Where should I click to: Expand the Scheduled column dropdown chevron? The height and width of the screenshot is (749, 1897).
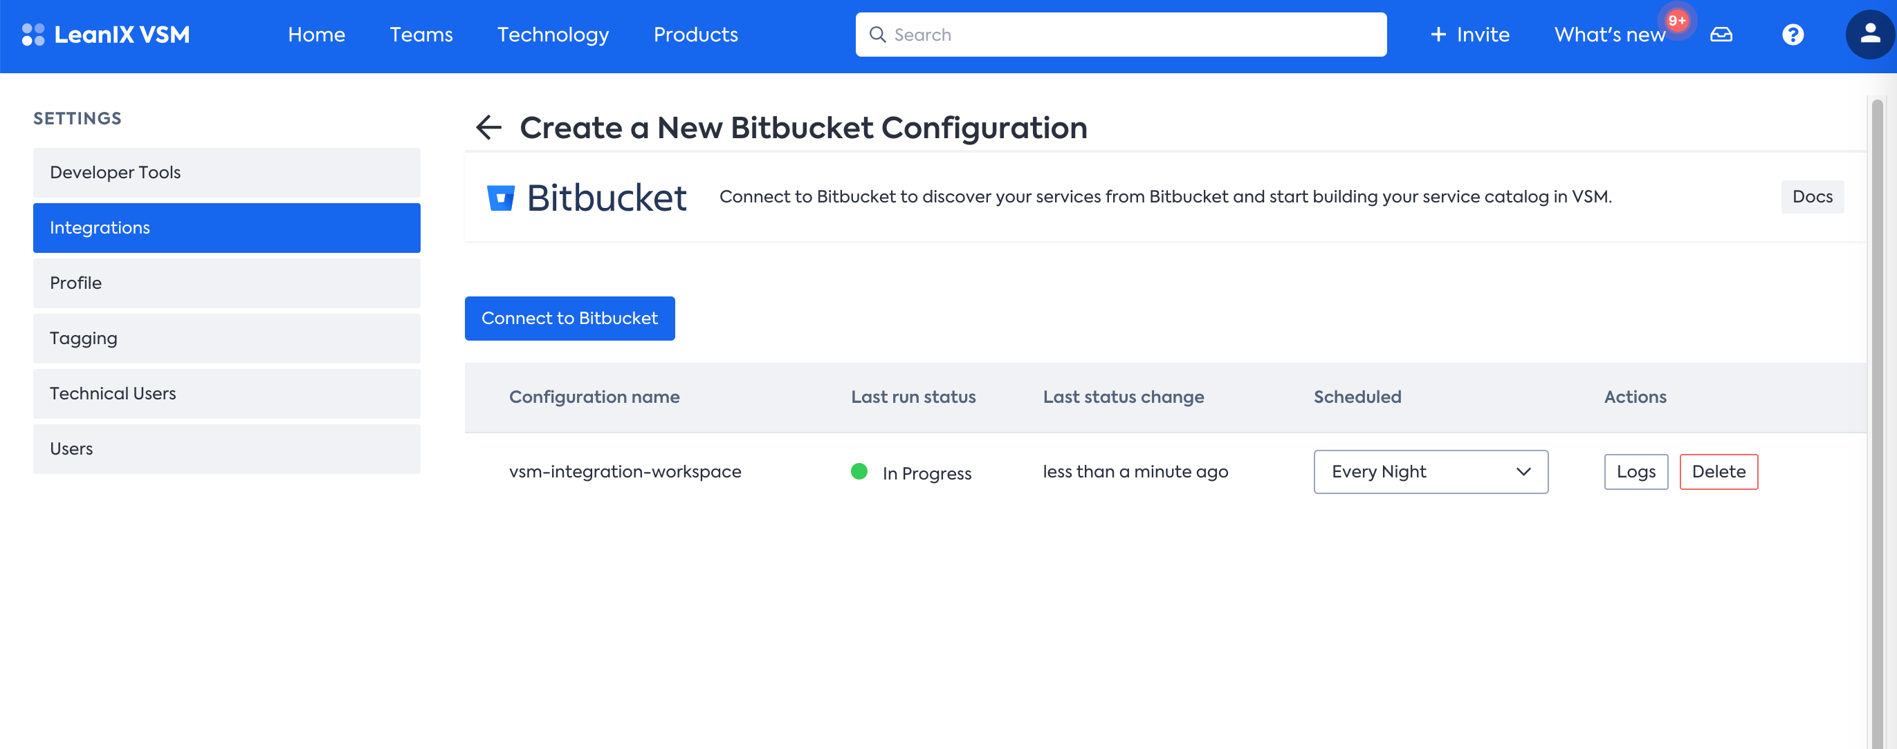[x=1523, y=472]
